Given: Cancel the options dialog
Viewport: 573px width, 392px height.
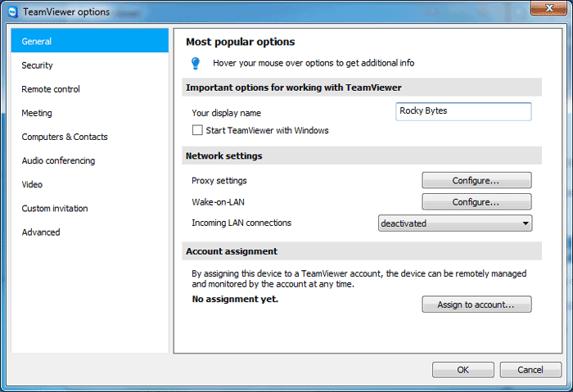Looking at the screenshot, I should (530, 370).
